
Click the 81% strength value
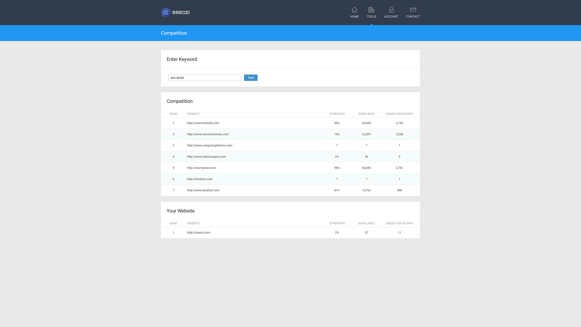click(x=337, y=190)
